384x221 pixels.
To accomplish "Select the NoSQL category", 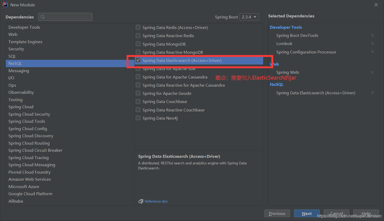I will (x=70, y=63).
